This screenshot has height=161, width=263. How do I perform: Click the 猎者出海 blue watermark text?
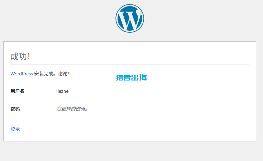point(131,78)
